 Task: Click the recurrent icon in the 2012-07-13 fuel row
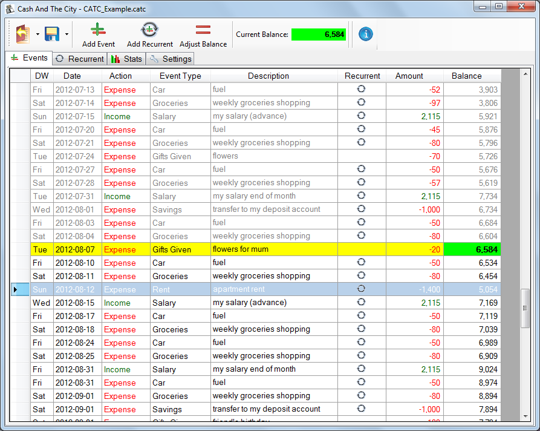point(361,89)
